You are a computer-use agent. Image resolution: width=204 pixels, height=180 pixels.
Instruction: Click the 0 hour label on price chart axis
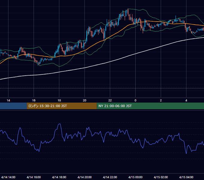(x=135, y=100)
